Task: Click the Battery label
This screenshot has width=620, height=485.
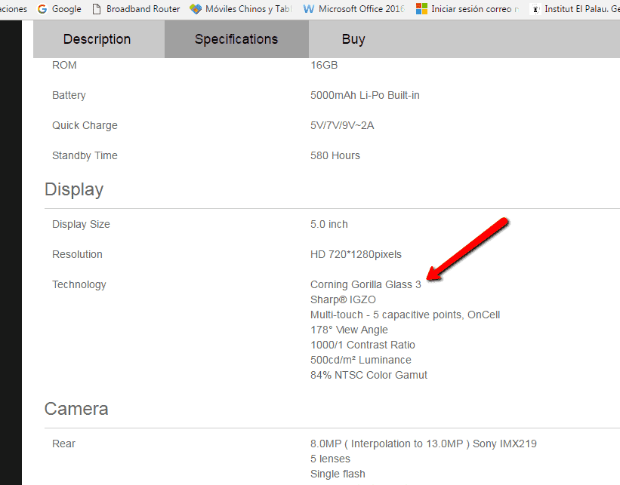Action: pyautogui.click(x=69, y=96)
